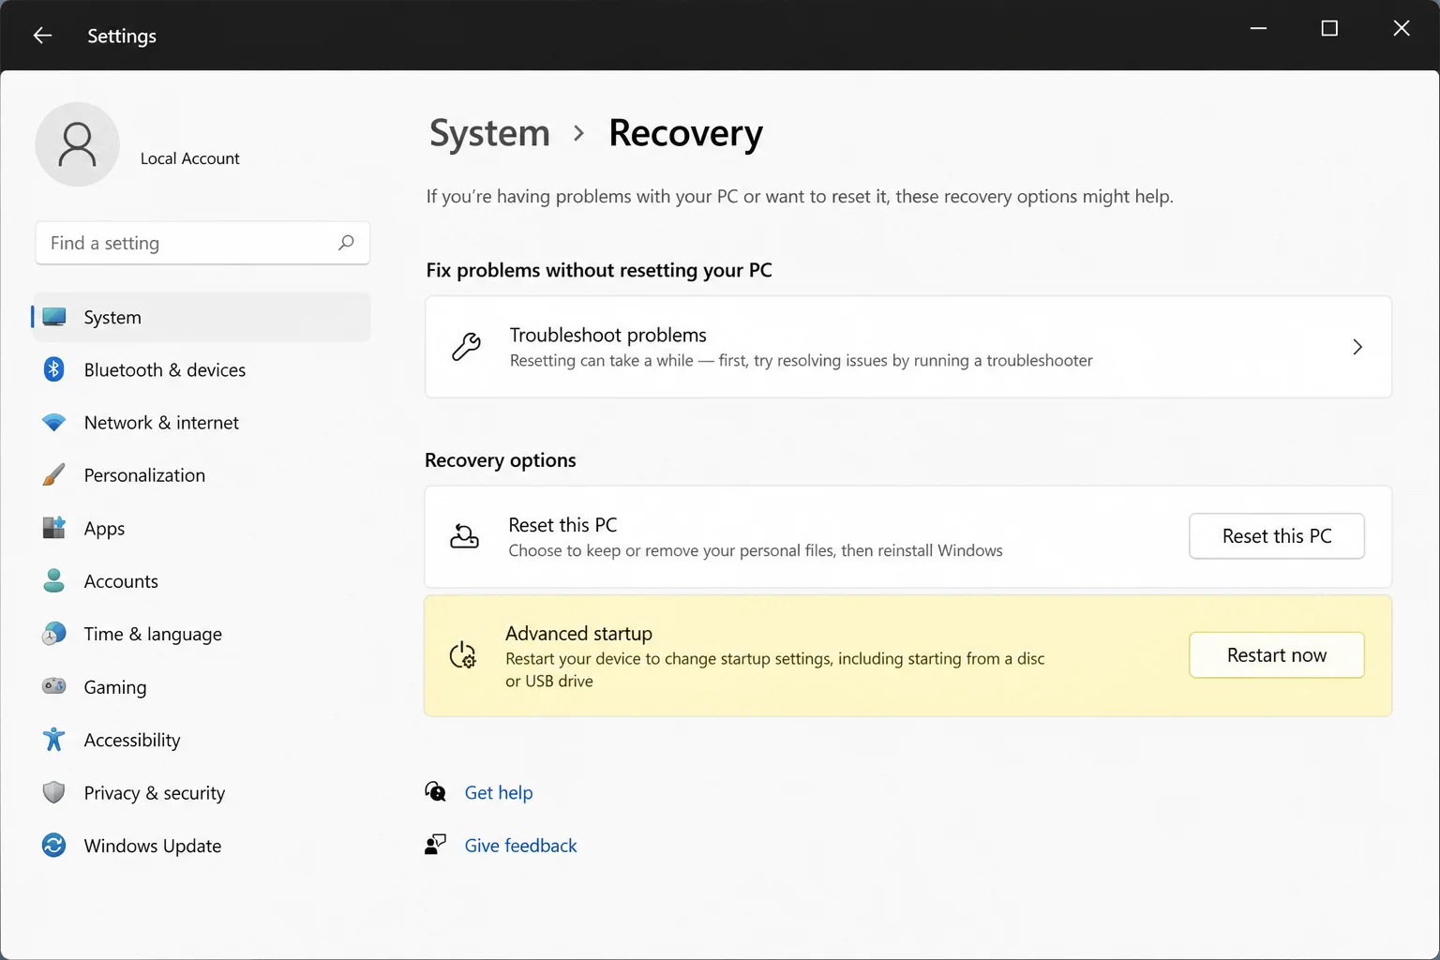Click the Windows Update sync icon

click(x=54, y=846)
